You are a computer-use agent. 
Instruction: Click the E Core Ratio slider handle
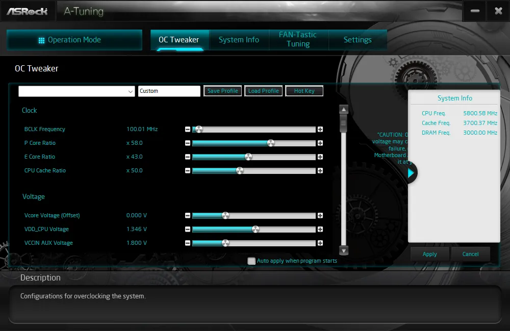click(x=248, y=157)
